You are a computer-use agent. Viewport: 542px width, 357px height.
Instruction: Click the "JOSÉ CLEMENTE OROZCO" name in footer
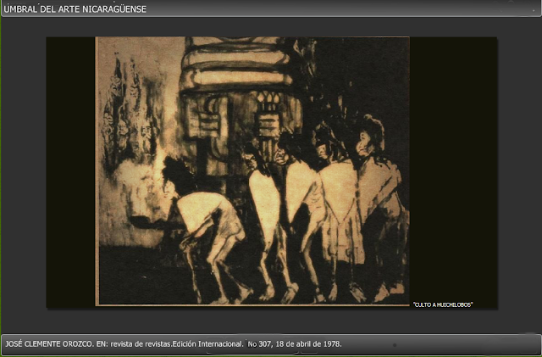pos(48,344)
